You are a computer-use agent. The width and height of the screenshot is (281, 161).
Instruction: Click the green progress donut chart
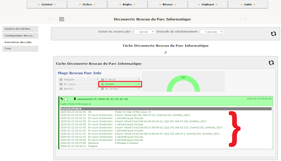pos(183,83)
